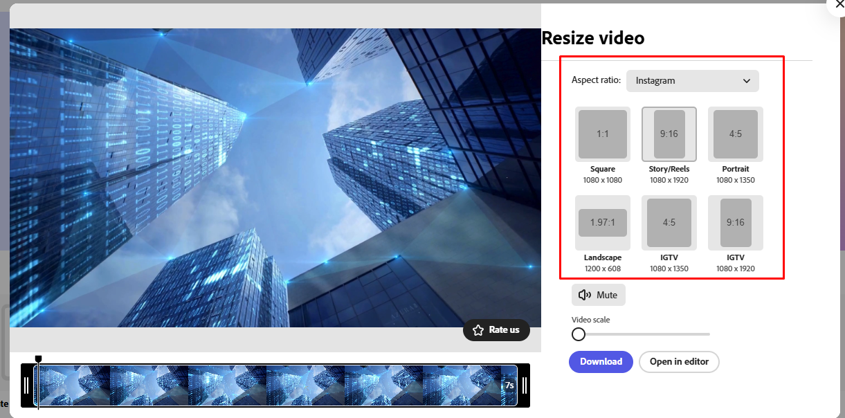Click the speaker icon on the Mute button
Viewport: 845px width, 418px height.
585,295
